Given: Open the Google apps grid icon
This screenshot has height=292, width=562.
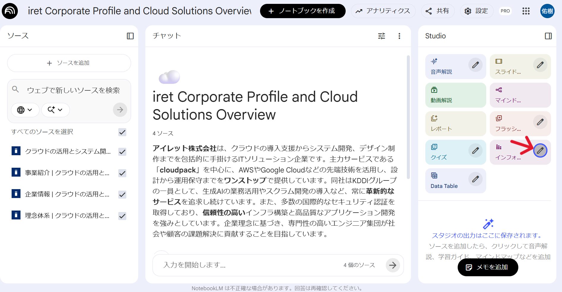Looking at the screenshot, I should [526, 11].
